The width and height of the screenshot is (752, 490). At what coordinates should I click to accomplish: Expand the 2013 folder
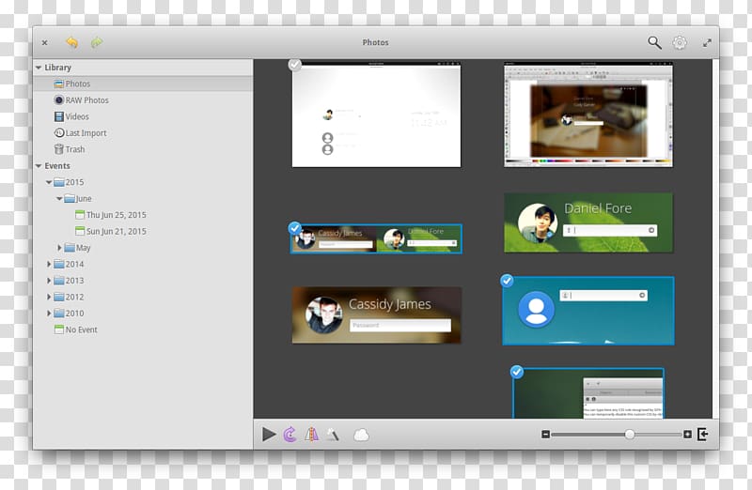tap(49, 281)
